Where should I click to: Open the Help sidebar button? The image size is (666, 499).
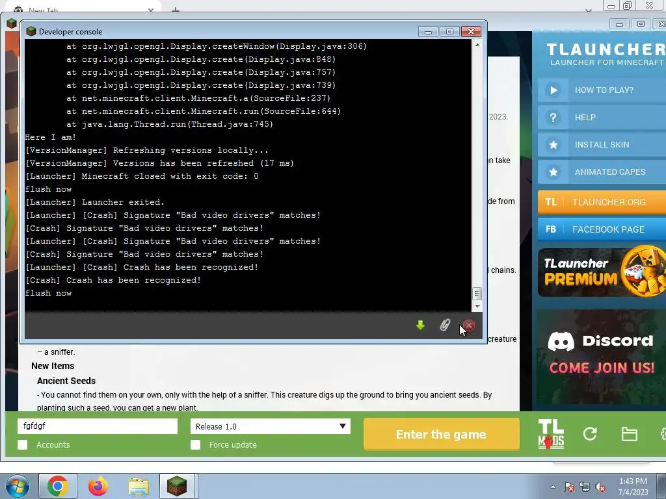(602, 118)
